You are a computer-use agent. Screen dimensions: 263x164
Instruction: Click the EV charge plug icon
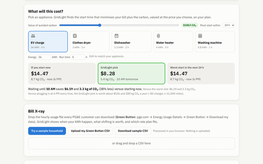click(x=33, y=36)
